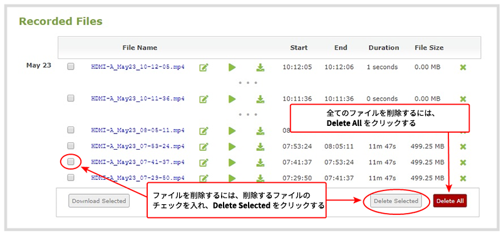Tick the checkbox for HDMI-A_May23_10-12-05.mp4

point(71,66)
